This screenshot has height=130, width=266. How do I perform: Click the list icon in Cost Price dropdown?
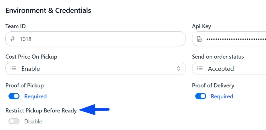(x=13, y=69)
